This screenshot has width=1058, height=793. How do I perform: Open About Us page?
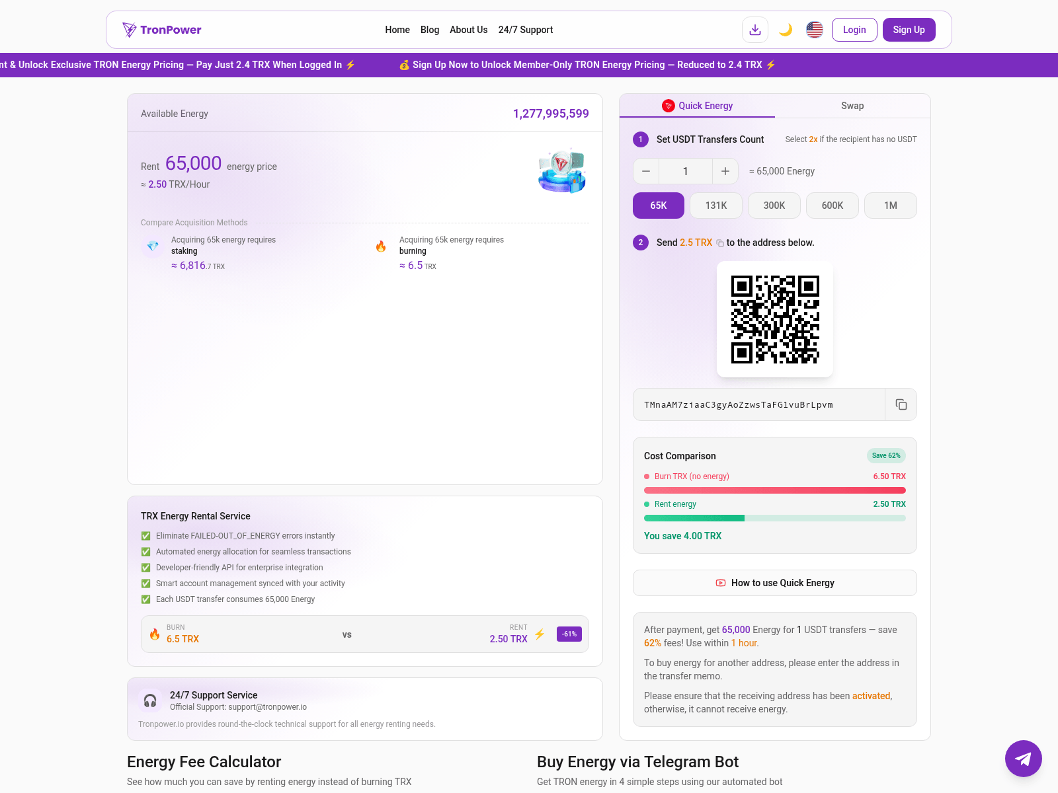[x=469, y=30]
